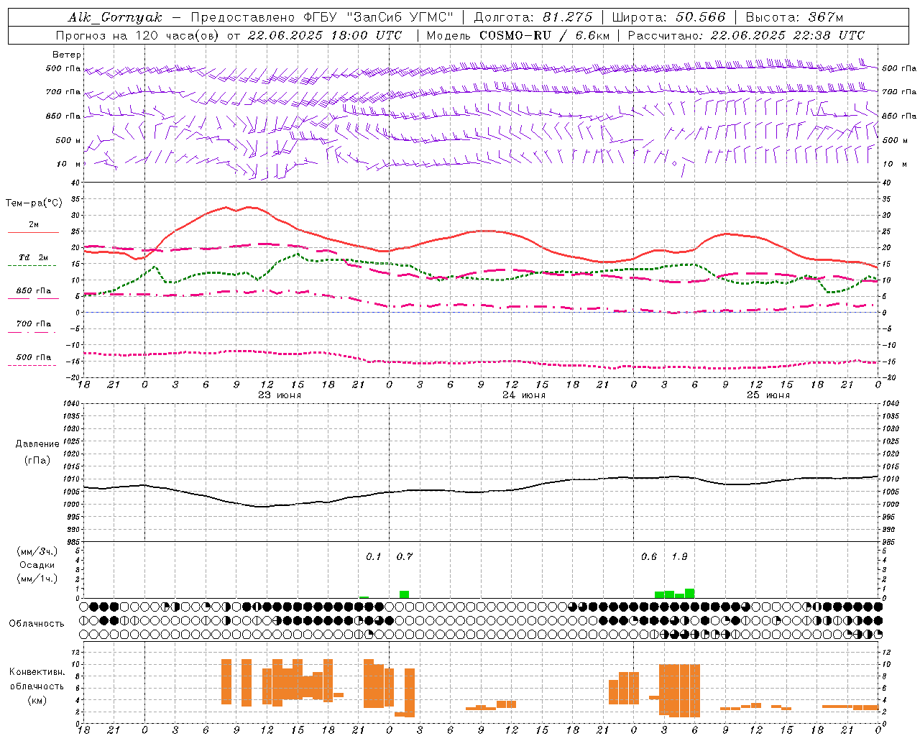Click the COSMO-RU model label
The width and height of the screenshot is (920, 736).
[515, 35]
